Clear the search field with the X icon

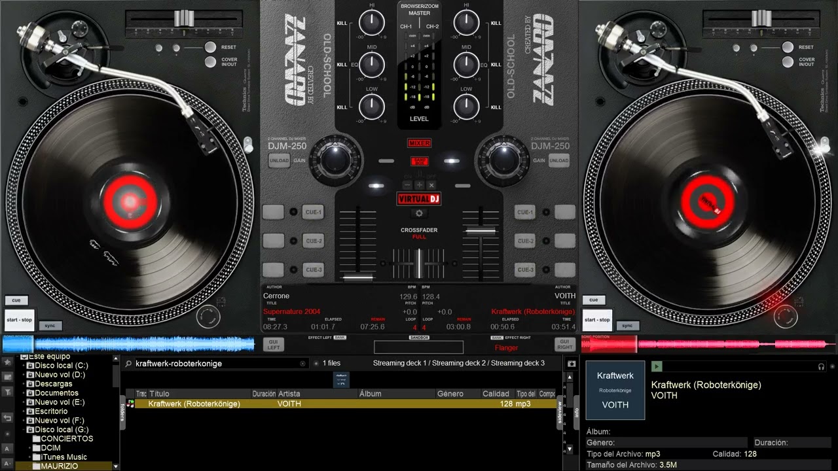point(302,363)
